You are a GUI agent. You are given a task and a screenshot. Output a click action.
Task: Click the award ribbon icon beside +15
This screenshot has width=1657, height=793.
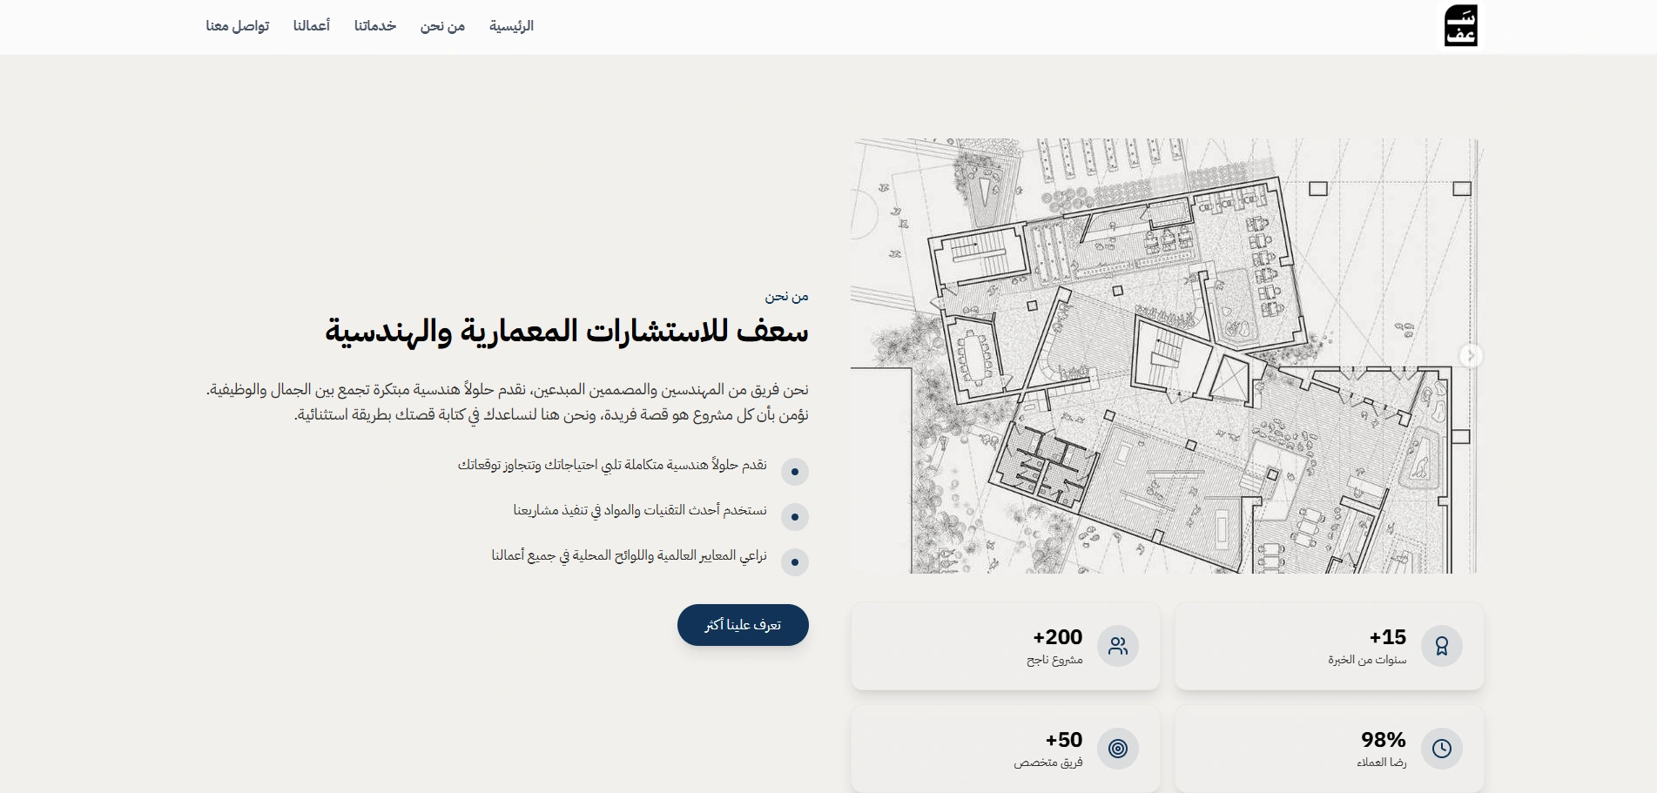(1442, 646)
